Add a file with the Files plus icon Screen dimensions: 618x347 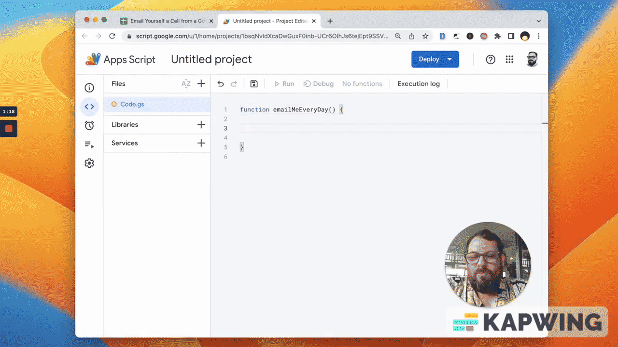201,84
